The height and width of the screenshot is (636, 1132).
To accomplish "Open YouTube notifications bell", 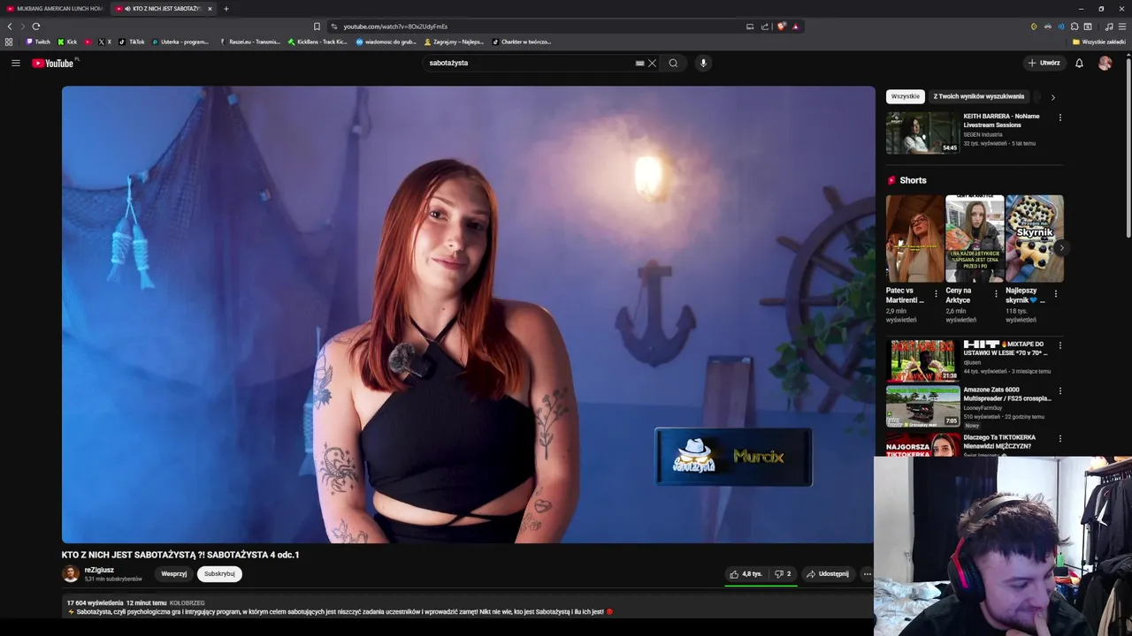I will (1079, 63).
